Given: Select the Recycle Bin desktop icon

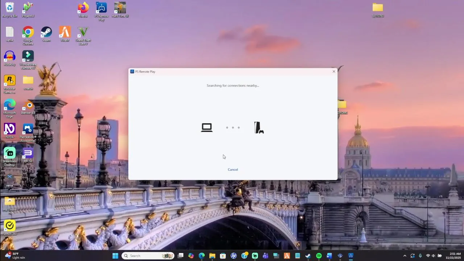Looking at the screenshot, I should tap(10, 10).
